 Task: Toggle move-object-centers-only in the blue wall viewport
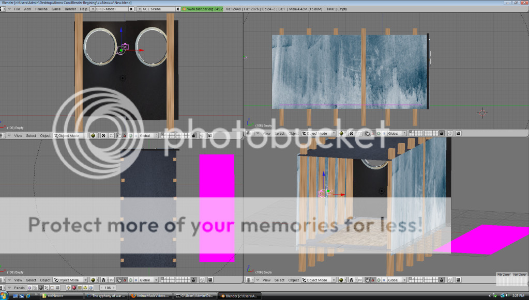point(359,133)
